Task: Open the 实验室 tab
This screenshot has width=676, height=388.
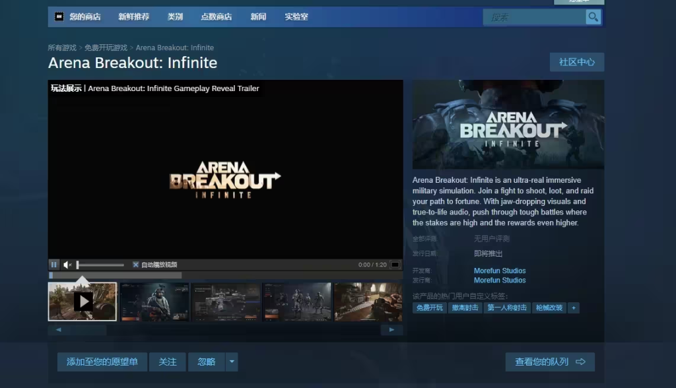Action: pos(296,16)
